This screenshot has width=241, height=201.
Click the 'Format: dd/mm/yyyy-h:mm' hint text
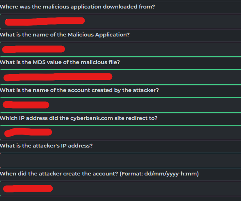pos(159,174)
